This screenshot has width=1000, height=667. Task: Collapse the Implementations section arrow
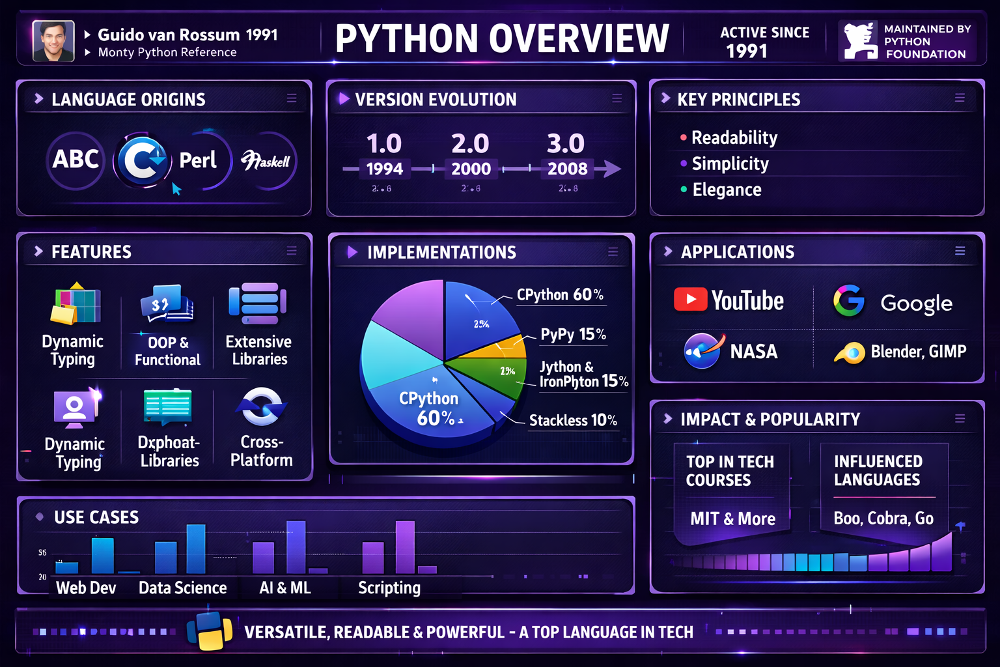(x=352, y=252)
